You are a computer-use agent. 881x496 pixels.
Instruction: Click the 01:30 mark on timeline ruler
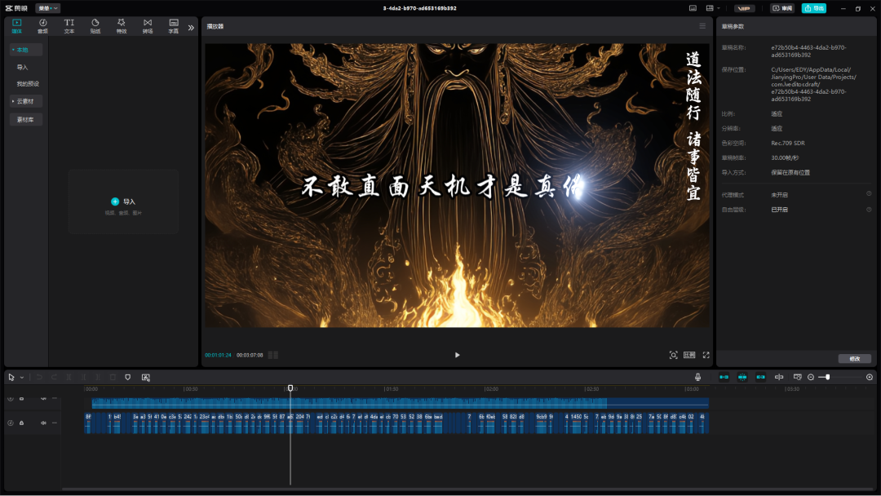point(392,388)
